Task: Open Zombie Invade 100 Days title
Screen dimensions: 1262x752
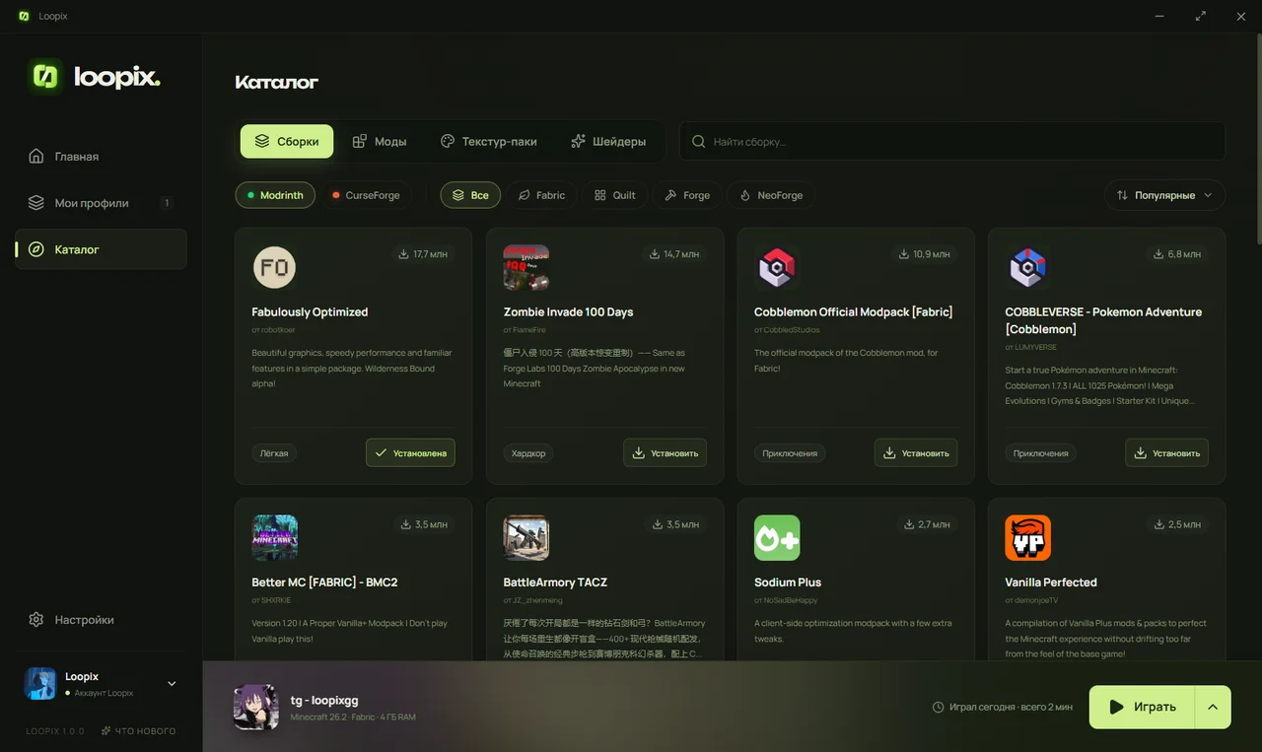Action: (x=569, y=312)
